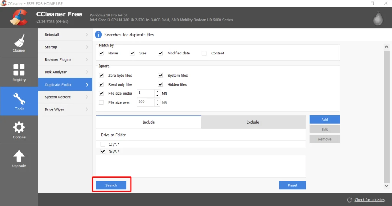Toggle Match by Name checkbox

[x=101, y=53]
